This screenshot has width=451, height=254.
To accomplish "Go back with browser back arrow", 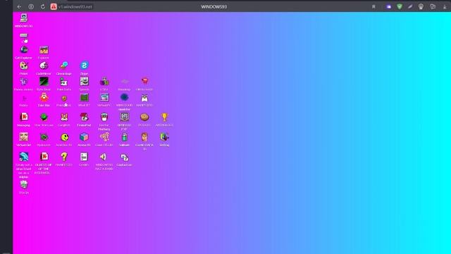I will tap(19, 6).
